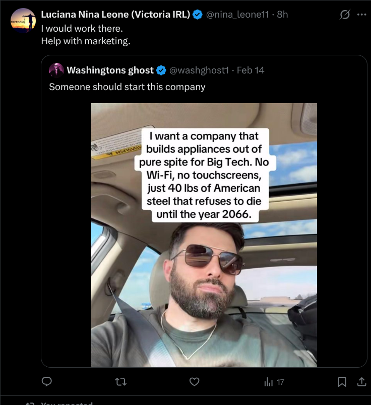Click the Grok explain icon
Screen dimensions: 371x405
pyautogui.click(x=345, y=15)
